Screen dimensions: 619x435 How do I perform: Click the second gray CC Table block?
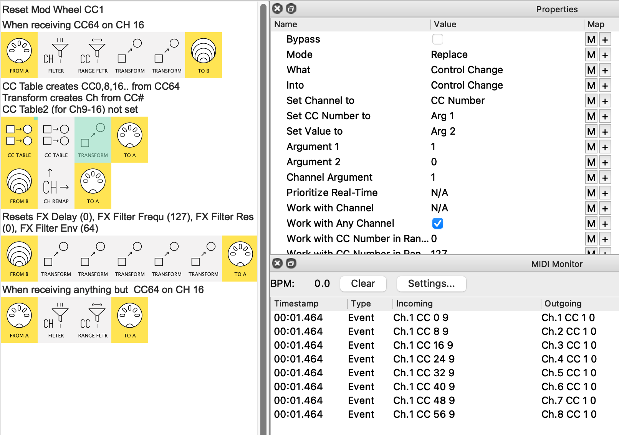coord(56,140)
